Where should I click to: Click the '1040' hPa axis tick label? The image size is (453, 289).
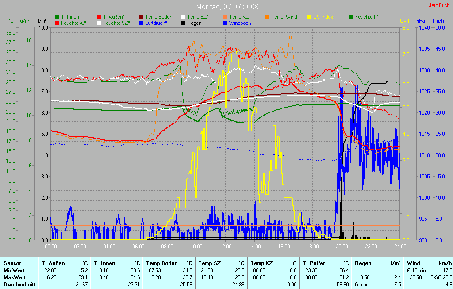coord(425,28)
